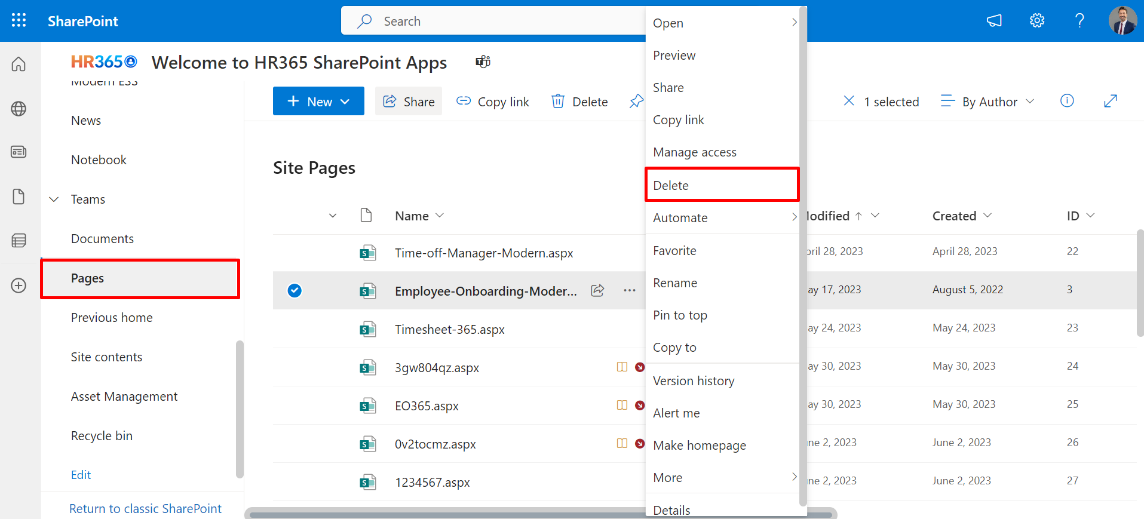Screen dimensions: 1144x519
Task: Open Recycle bin in left navigation
Action: [x=102, y=435]
